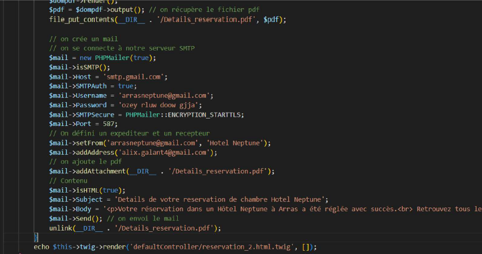Click the setFrom method name
This screenshot has height=254, width=482.
coord(89,143)
